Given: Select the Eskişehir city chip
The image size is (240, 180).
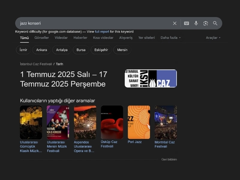Looking at the screenshot, I should click(101, 50).
